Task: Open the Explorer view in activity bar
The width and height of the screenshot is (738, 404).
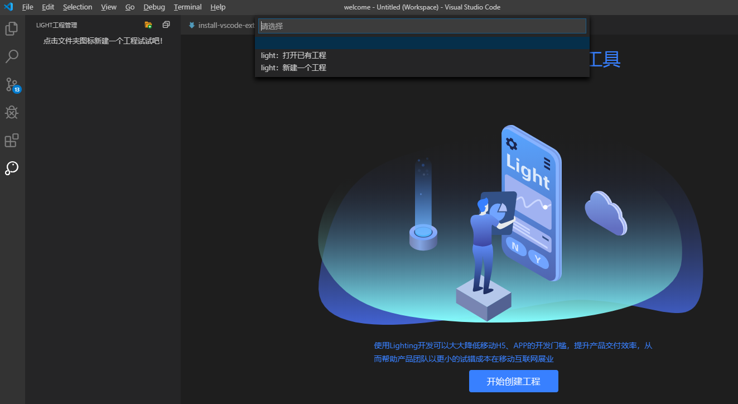Action: (x=12, y=28)
